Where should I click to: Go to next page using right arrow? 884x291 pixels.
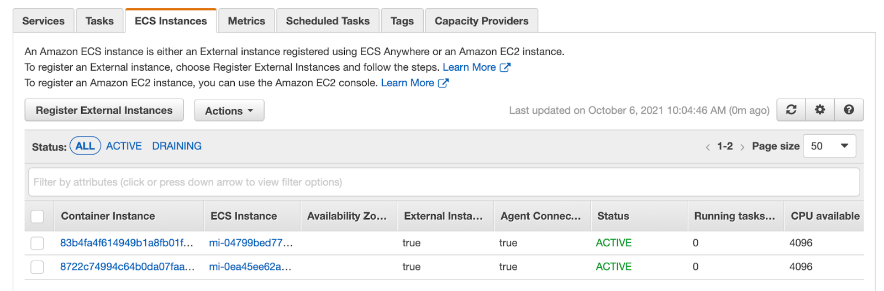point(742,147)
